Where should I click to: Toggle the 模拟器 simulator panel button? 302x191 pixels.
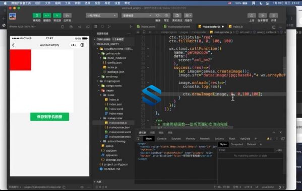(37, 16)
